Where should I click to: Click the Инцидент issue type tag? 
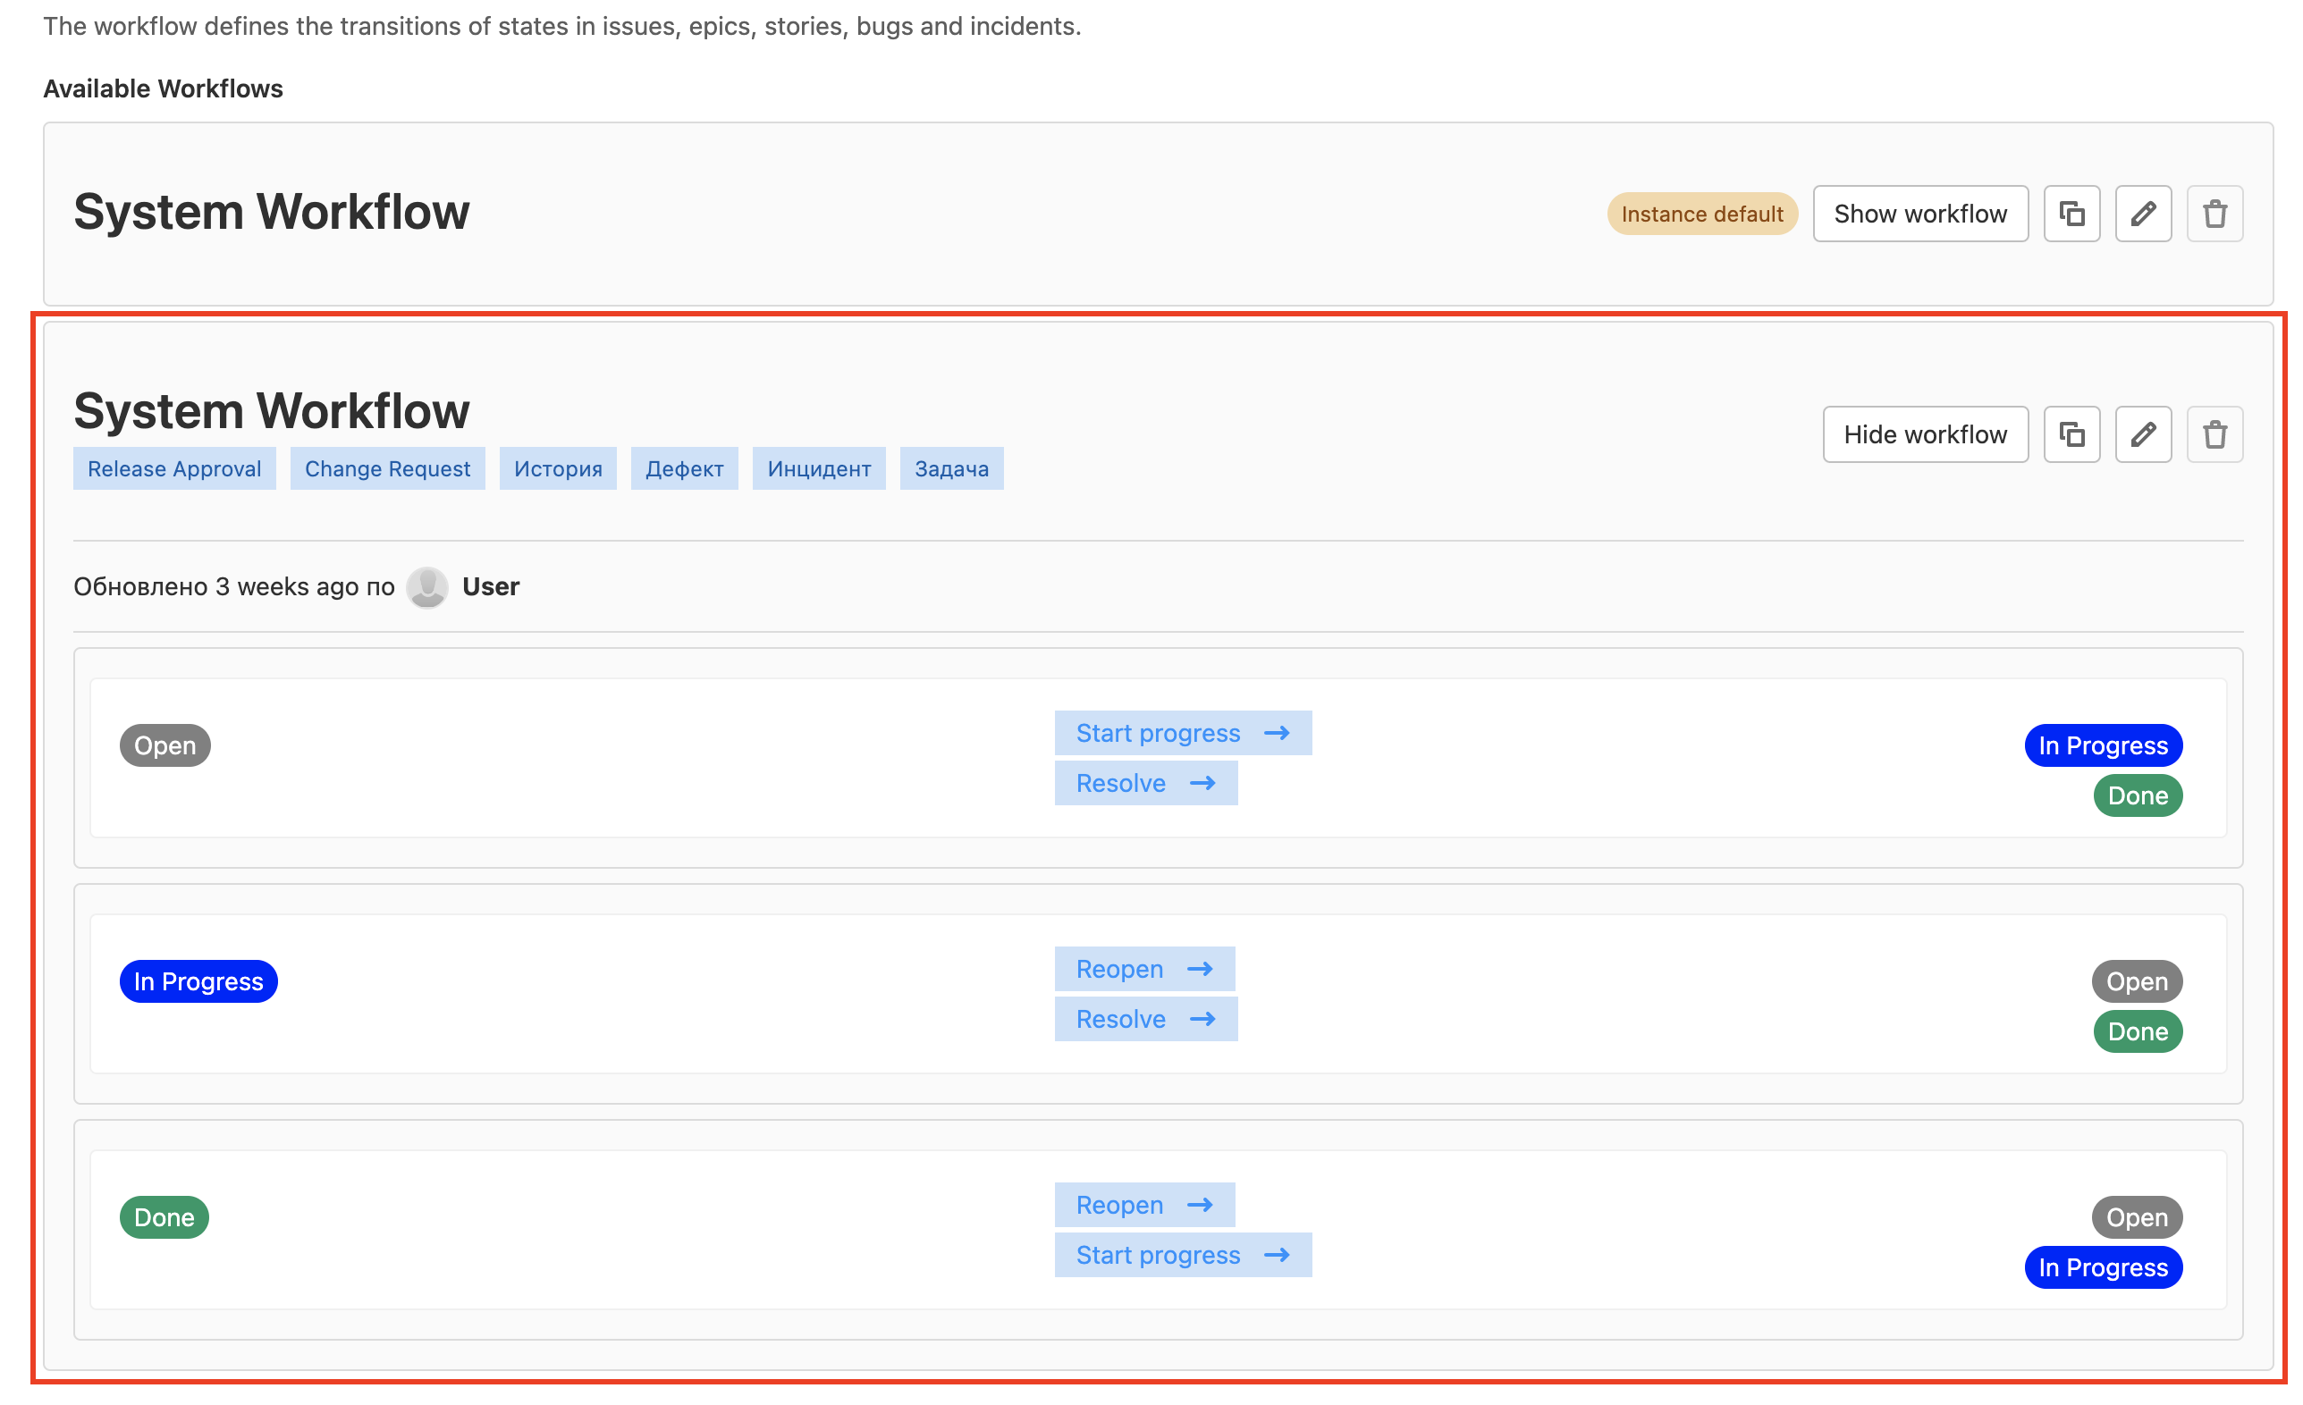[x=819, y=469]
